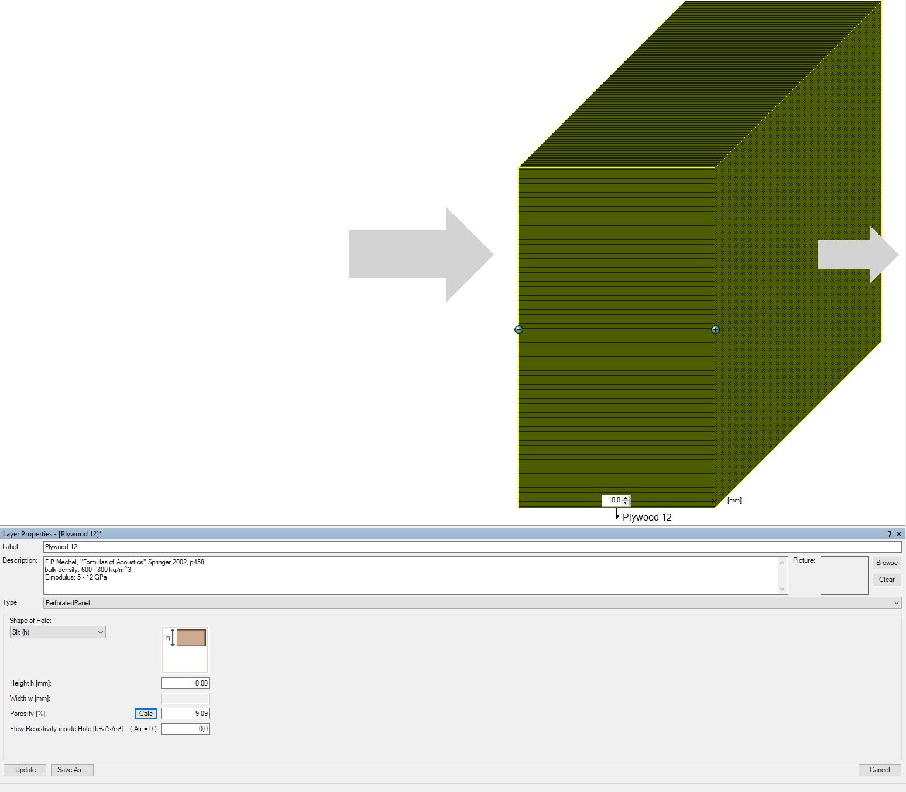Increase layer thickness with spinner up arrow
906x792 pixels.
click(626, 498)
